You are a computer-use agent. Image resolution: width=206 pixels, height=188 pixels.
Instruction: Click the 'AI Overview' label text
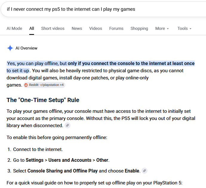click(26, 48)
